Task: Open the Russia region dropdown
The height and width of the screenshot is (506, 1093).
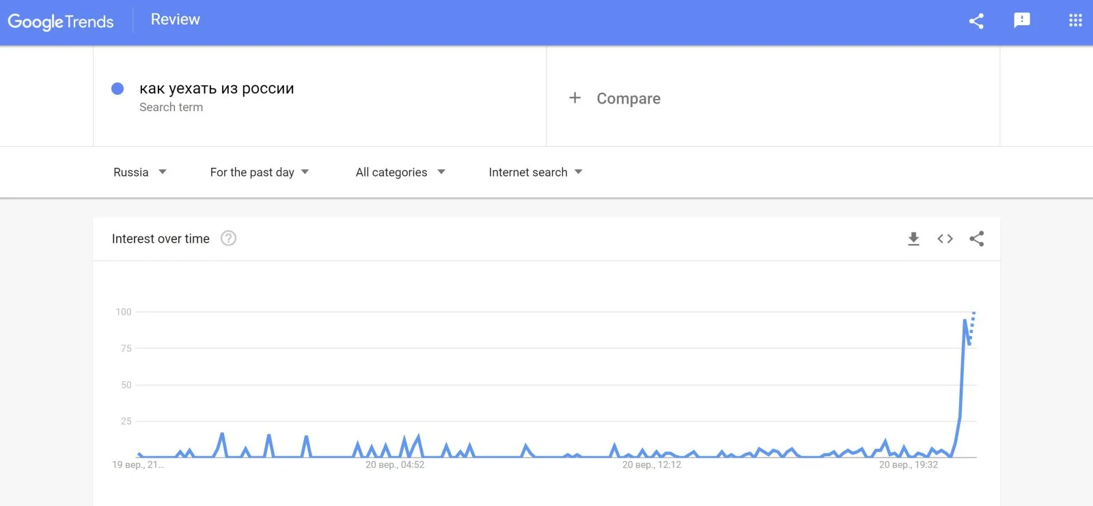Action: [x=139, y=173]
